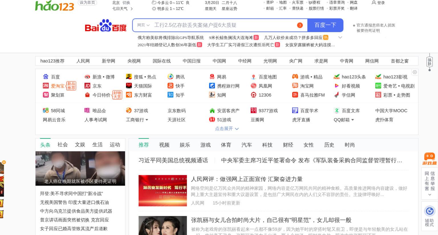Open the 网易 icon link
The image size is (438, 235).
tap(212, 77)
